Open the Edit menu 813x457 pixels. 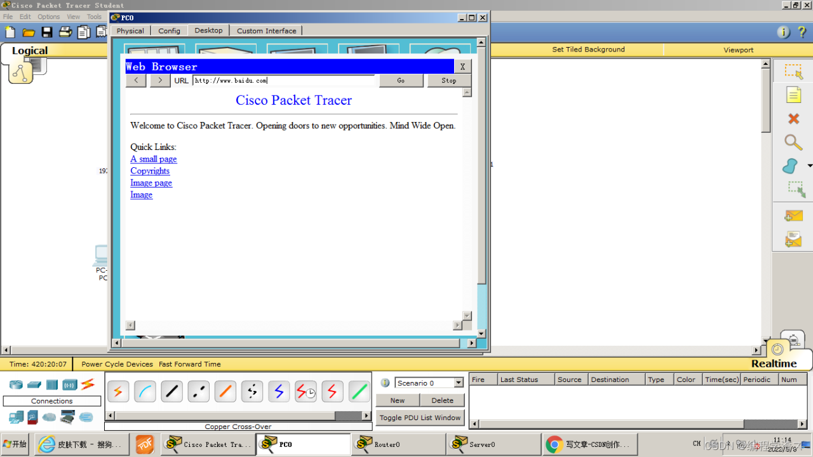[25, 17]
